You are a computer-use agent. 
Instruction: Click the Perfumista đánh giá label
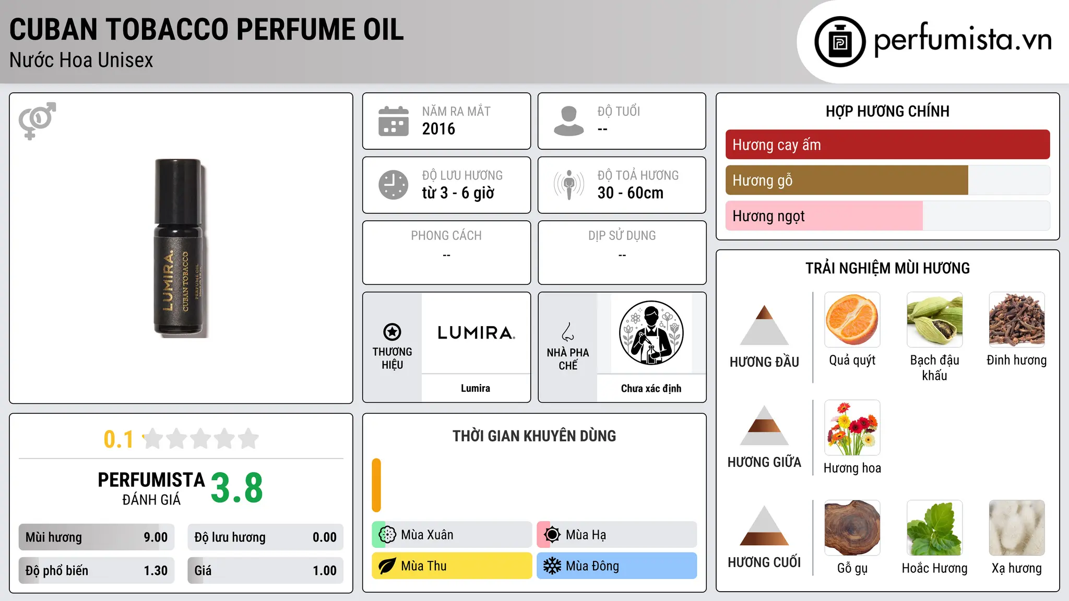(151, 488)
